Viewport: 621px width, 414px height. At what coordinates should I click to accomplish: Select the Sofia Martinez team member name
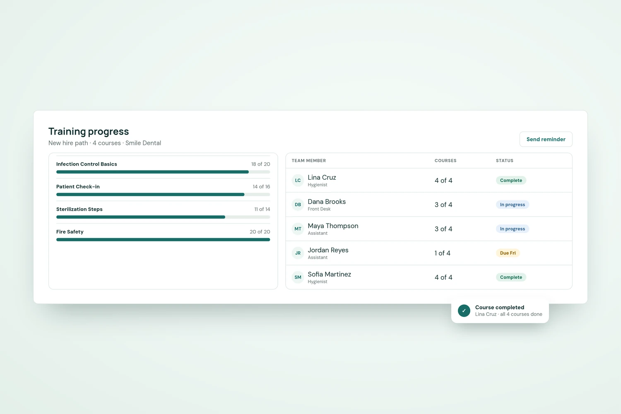(x=329, y=274)
